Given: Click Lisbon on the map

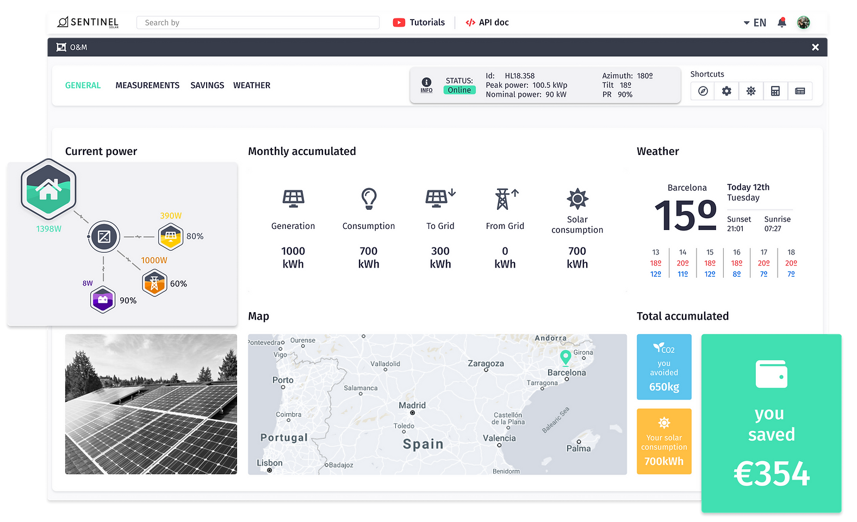Looking at the screenshot, I should tap(270, 464).
